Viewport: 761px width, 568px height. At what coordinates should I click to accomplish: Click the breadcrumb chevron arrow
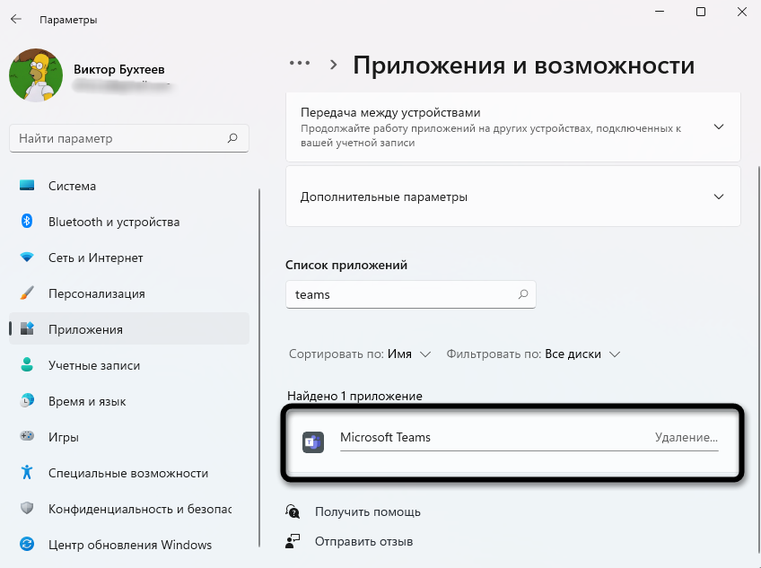pyautogui.click(x=333, y=65)
